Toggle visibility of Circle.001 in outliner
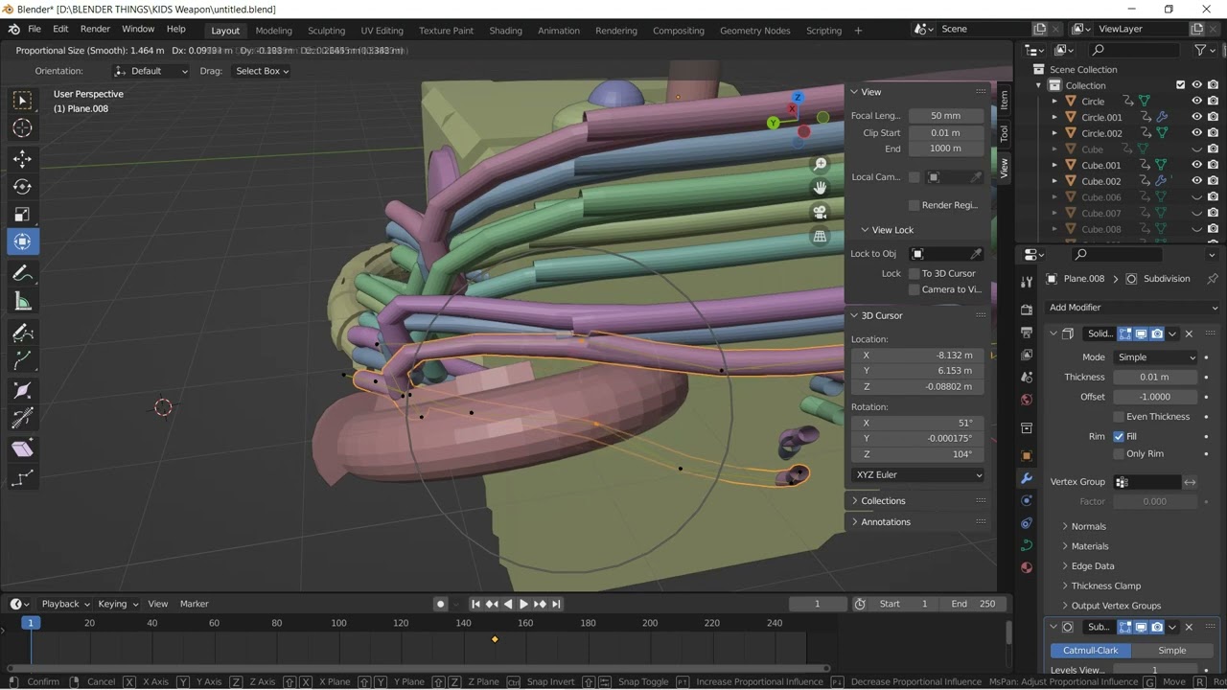1227x690 pixels. tap(1196, 117)
